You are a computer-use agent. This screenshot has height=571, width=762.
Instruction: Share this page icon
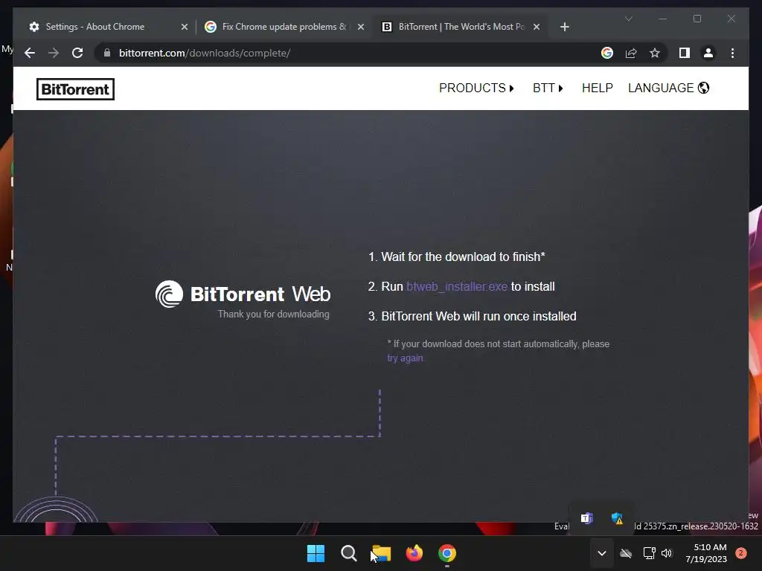coord(631,53)
